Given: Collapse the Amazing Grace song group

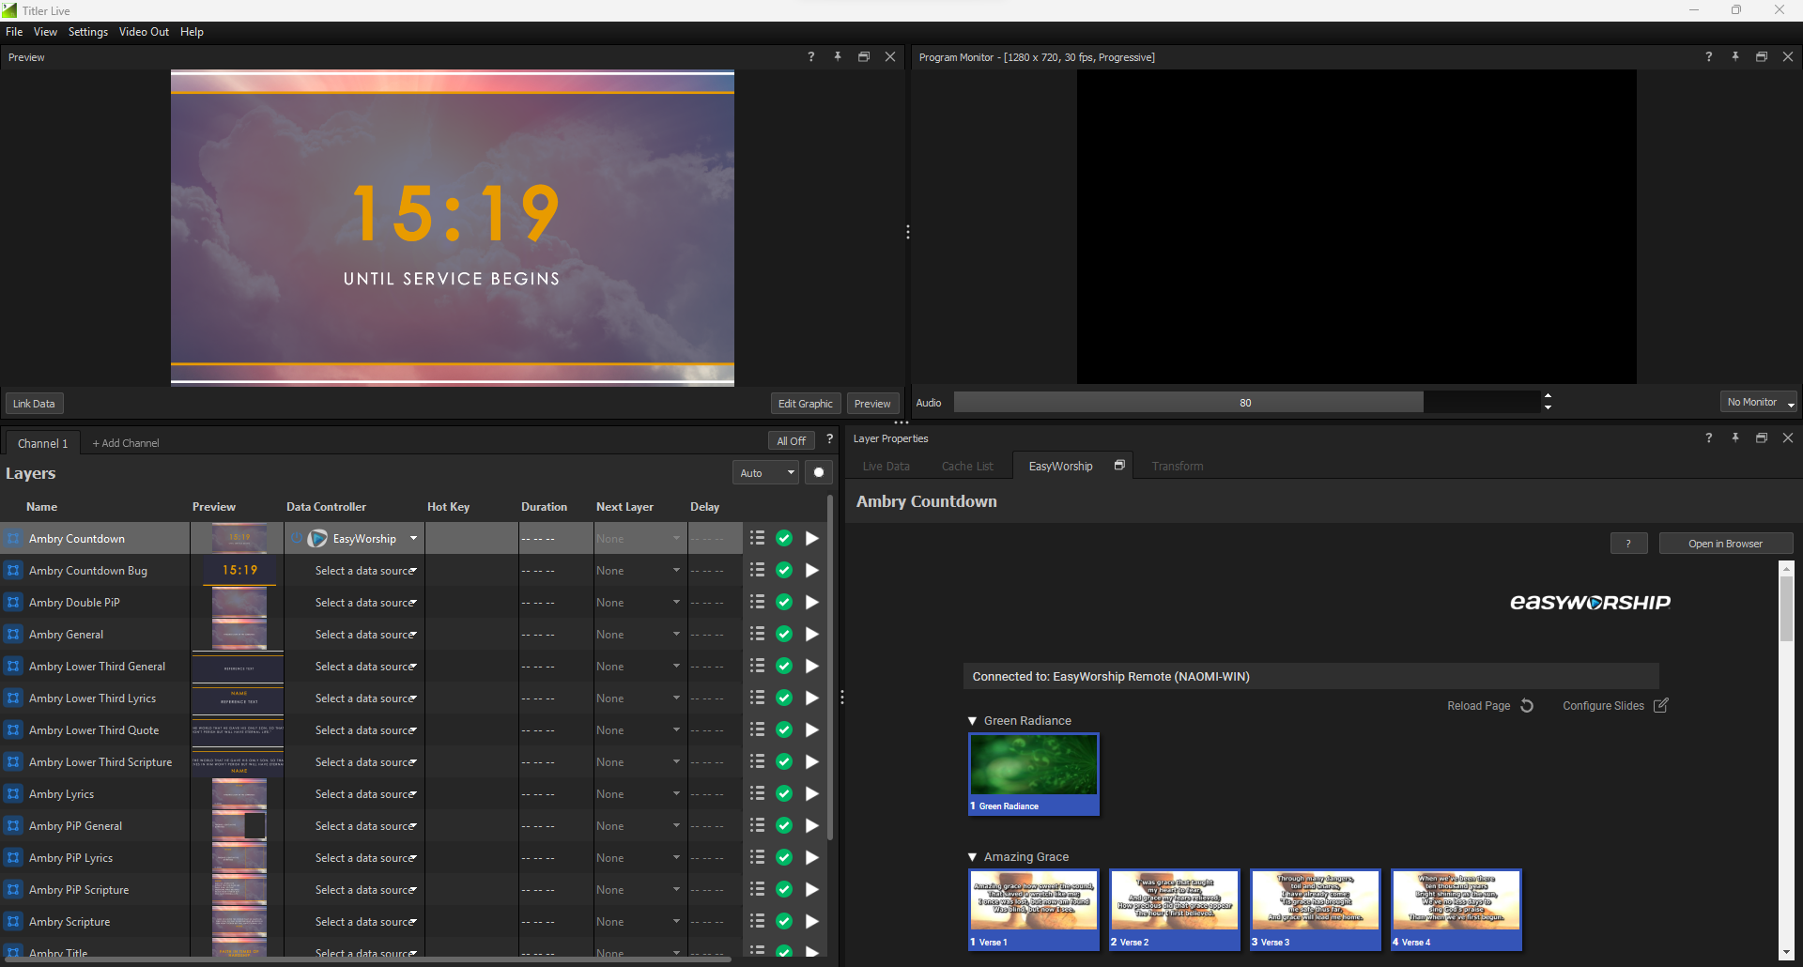Looking at the screenshot, I should pyautogui.click(x=973, y=857).
